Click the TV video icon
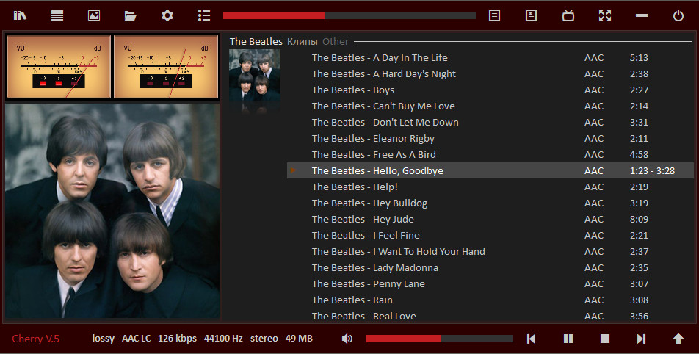This screenshot has width=699, height=354. pos(568,15)
